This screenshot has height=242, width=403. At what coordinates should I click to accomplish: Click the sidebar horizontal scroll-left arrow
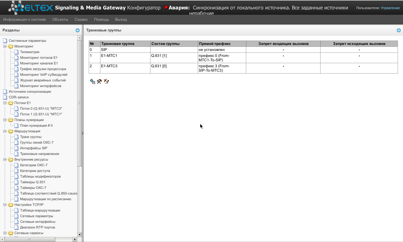coord(2,239)
